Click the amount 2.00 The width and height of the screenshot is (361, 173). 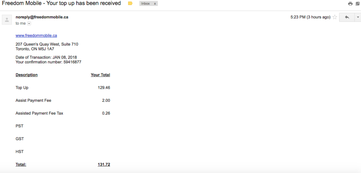(106, 100)
